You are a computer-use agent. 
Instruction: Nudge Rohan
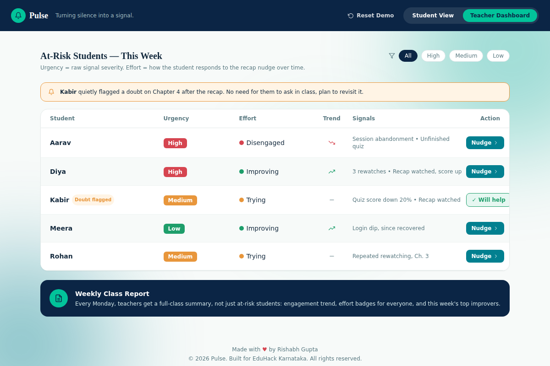click(x=485, y=256)
